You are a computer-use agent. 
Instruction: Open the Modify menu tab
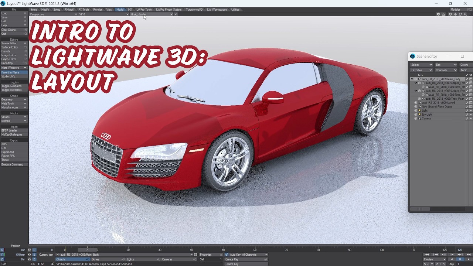tap(45, 10)
